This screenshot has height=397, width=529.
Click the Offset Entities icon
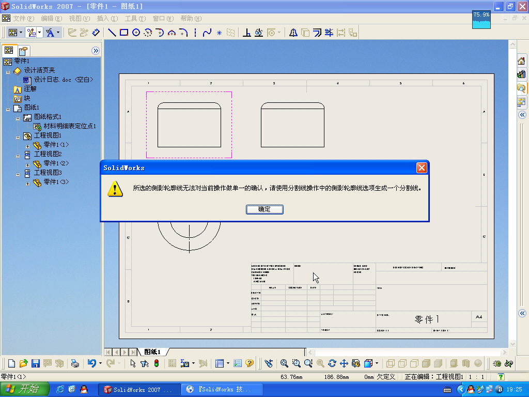317,33
